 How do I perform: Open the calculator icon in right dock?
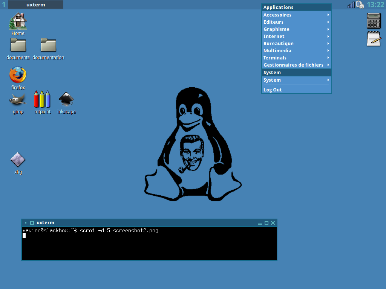click(x=374, y=21)
